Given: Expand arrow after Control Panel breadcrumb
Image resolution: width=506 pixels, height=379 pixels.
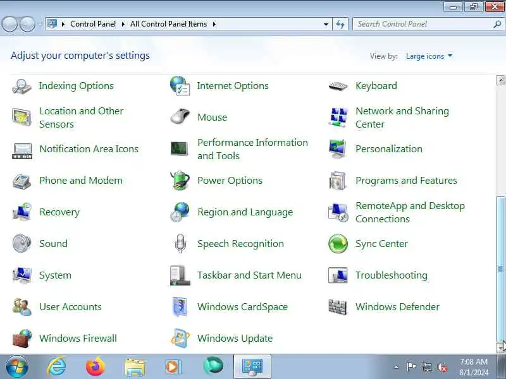Looking at the screenshot, I should tap(123, 24).
